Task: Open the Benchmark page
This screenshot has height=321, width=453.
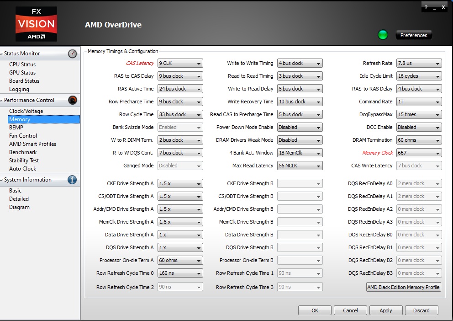Action: coord(23,152)
